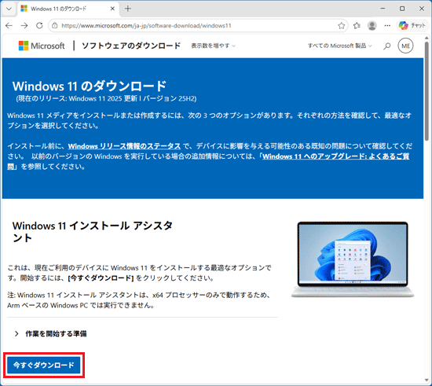
Task: Click the Windows 11 インストール アシスタント heading
Action: [93, 232]
